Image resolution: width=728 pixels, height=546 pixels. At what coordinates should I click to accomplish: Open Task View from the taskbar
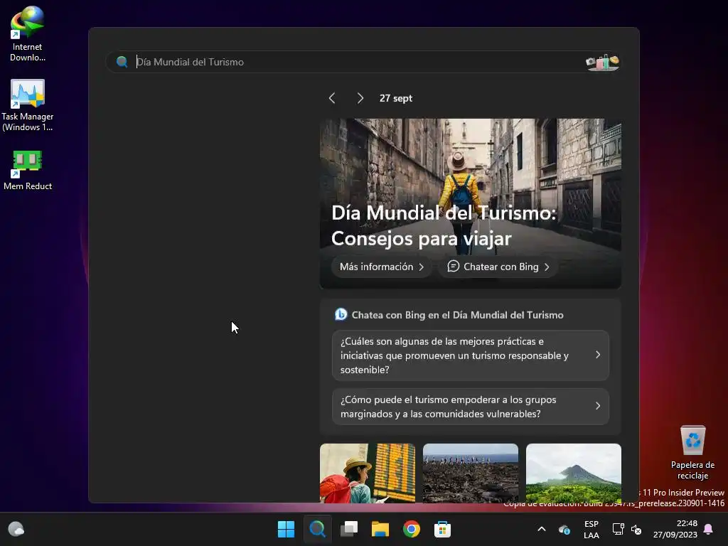(x=349, y=529)
